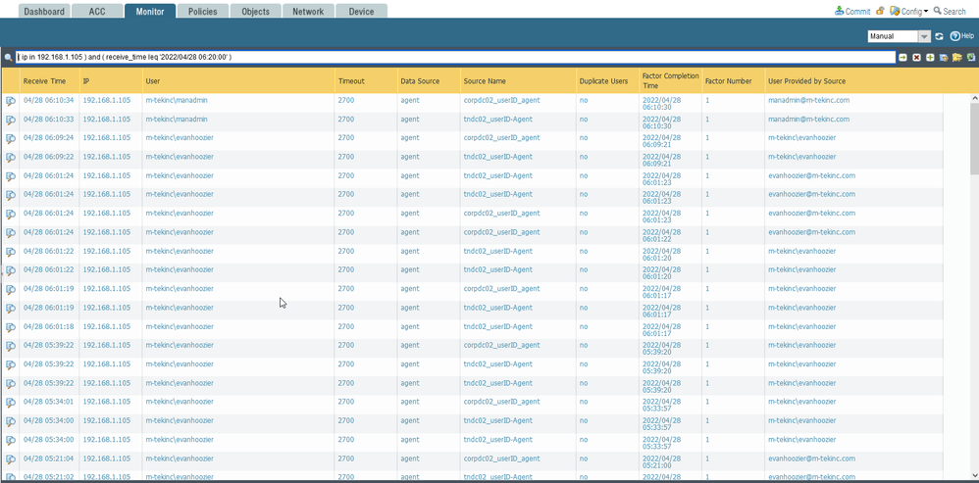Click the config lock icon beside Commit
The height and width of the screenshot is (483, 979).
point(880,12)
